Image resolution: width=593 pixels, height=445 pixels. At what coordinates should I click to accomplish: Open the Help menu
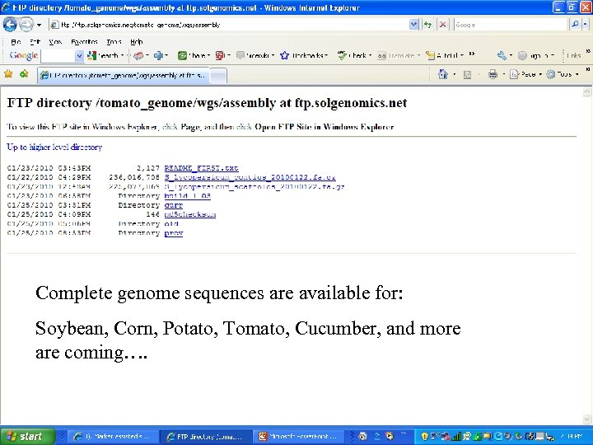pyautogui.click(x=137, y=42)
